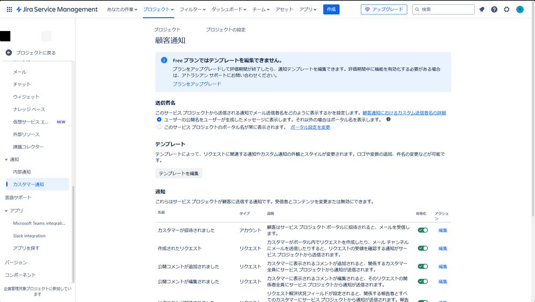This screenshot has height=302, width=535.
Task: Open the user profile avatar
Action: point(519,10)
